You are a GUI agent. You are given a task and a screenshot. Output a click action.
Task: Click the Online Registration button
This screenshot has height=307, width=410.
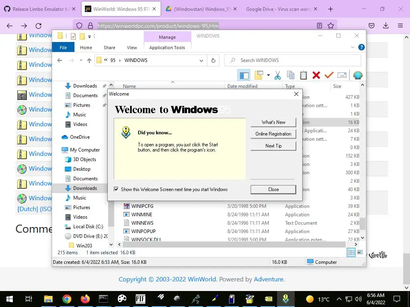pyautogui.click(x=273, y=134)
